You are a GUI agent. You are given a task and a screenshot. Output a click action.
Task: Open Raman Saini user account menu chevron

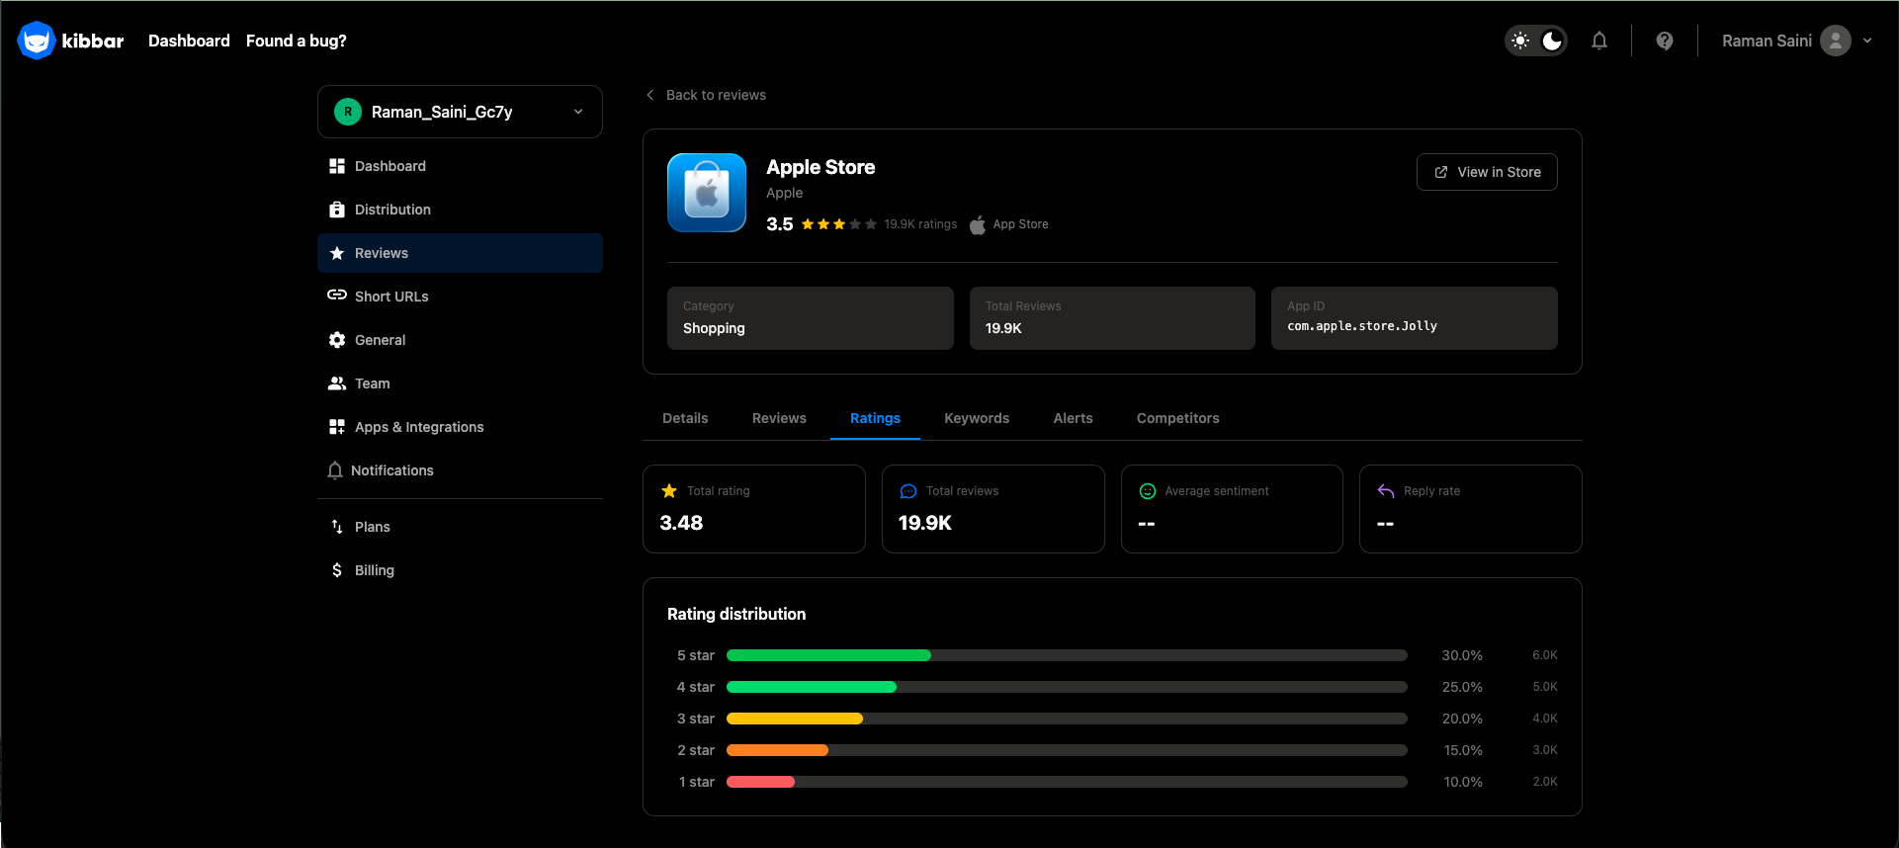[x=1867, y=41]
